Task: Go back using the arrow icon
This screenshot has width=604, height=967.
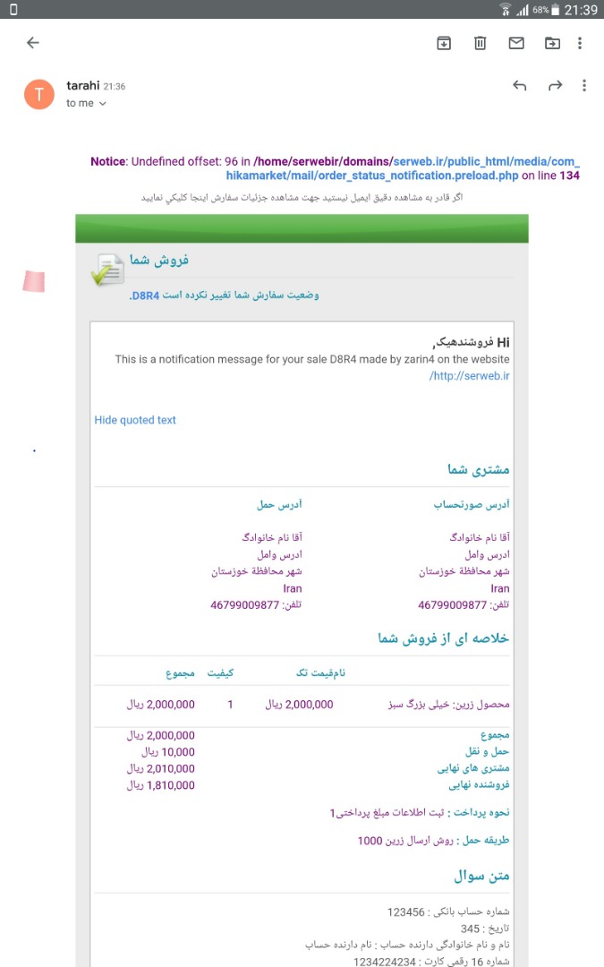Action: point(33,43)
